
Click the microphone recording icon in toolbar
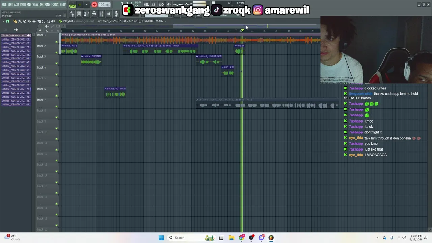coord(116,14)
